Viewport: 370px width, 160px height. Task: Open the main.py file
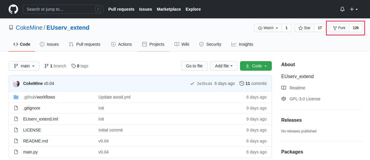(30, 152)
